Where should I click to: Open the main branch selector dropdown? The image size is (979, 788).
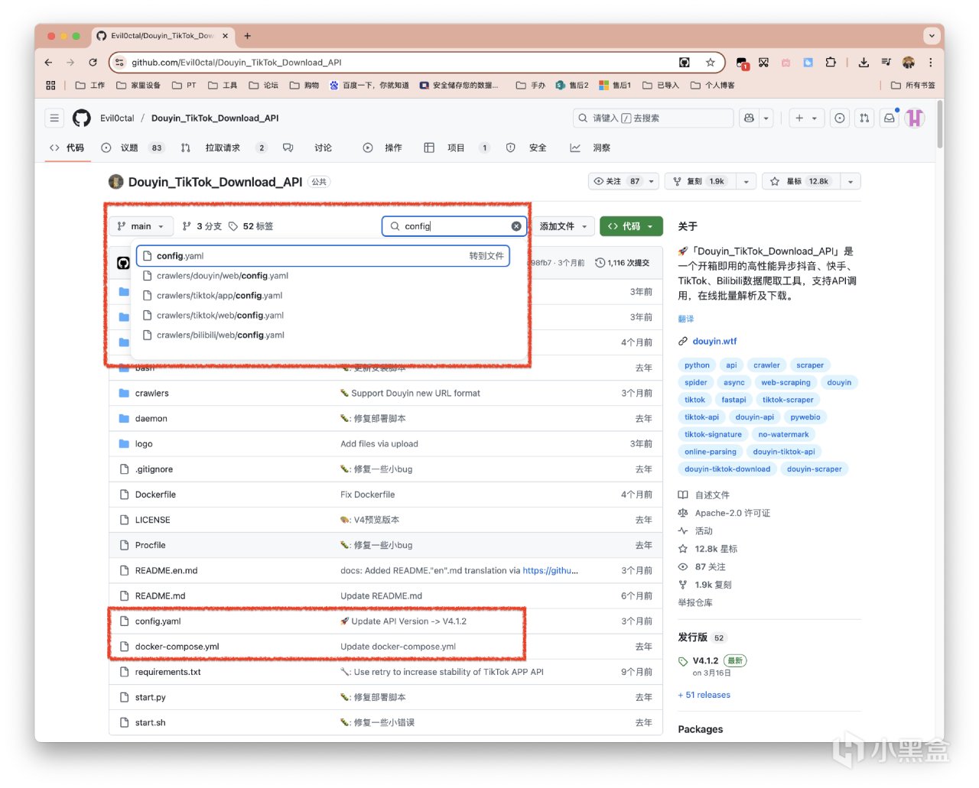click(141, 226)
